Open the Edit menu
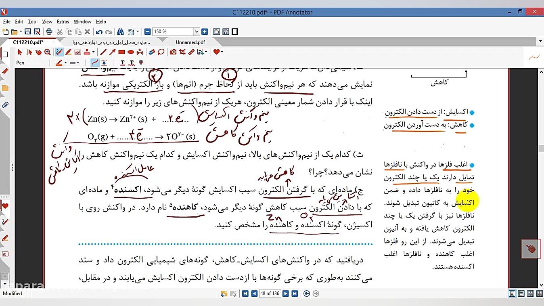 (19, 22)
